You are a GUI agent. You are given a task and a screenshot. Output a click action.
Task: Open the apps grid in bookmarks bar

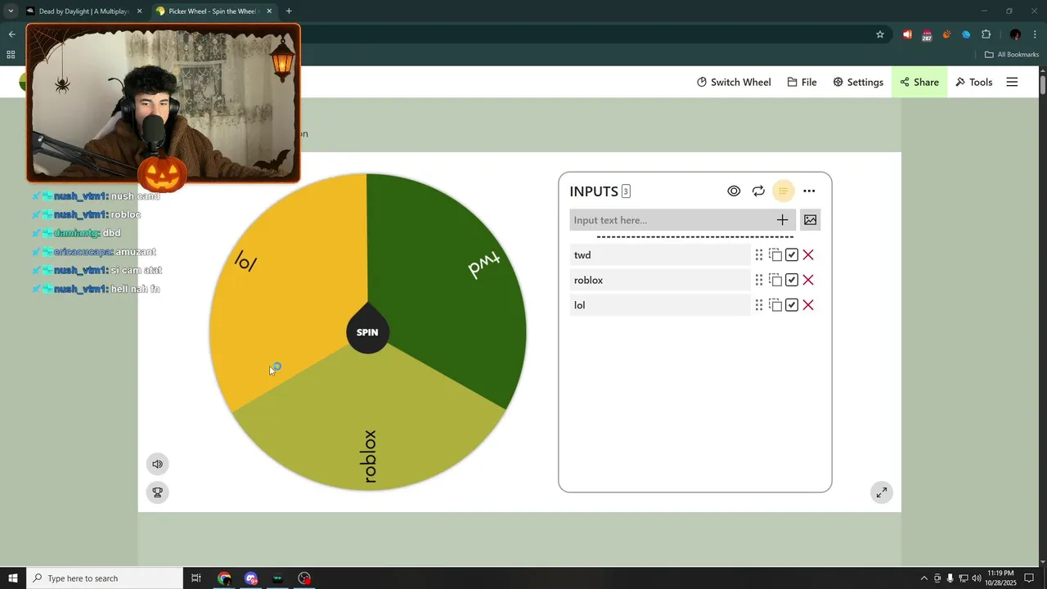tap(11, 55)
